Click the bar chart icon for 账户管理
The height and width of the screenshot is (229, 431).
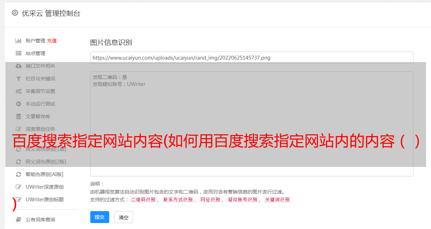coord(19,41)
